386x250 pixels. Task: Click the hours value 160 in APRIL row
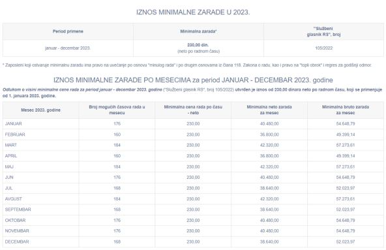pyautogui.click(x=117, y=156)
